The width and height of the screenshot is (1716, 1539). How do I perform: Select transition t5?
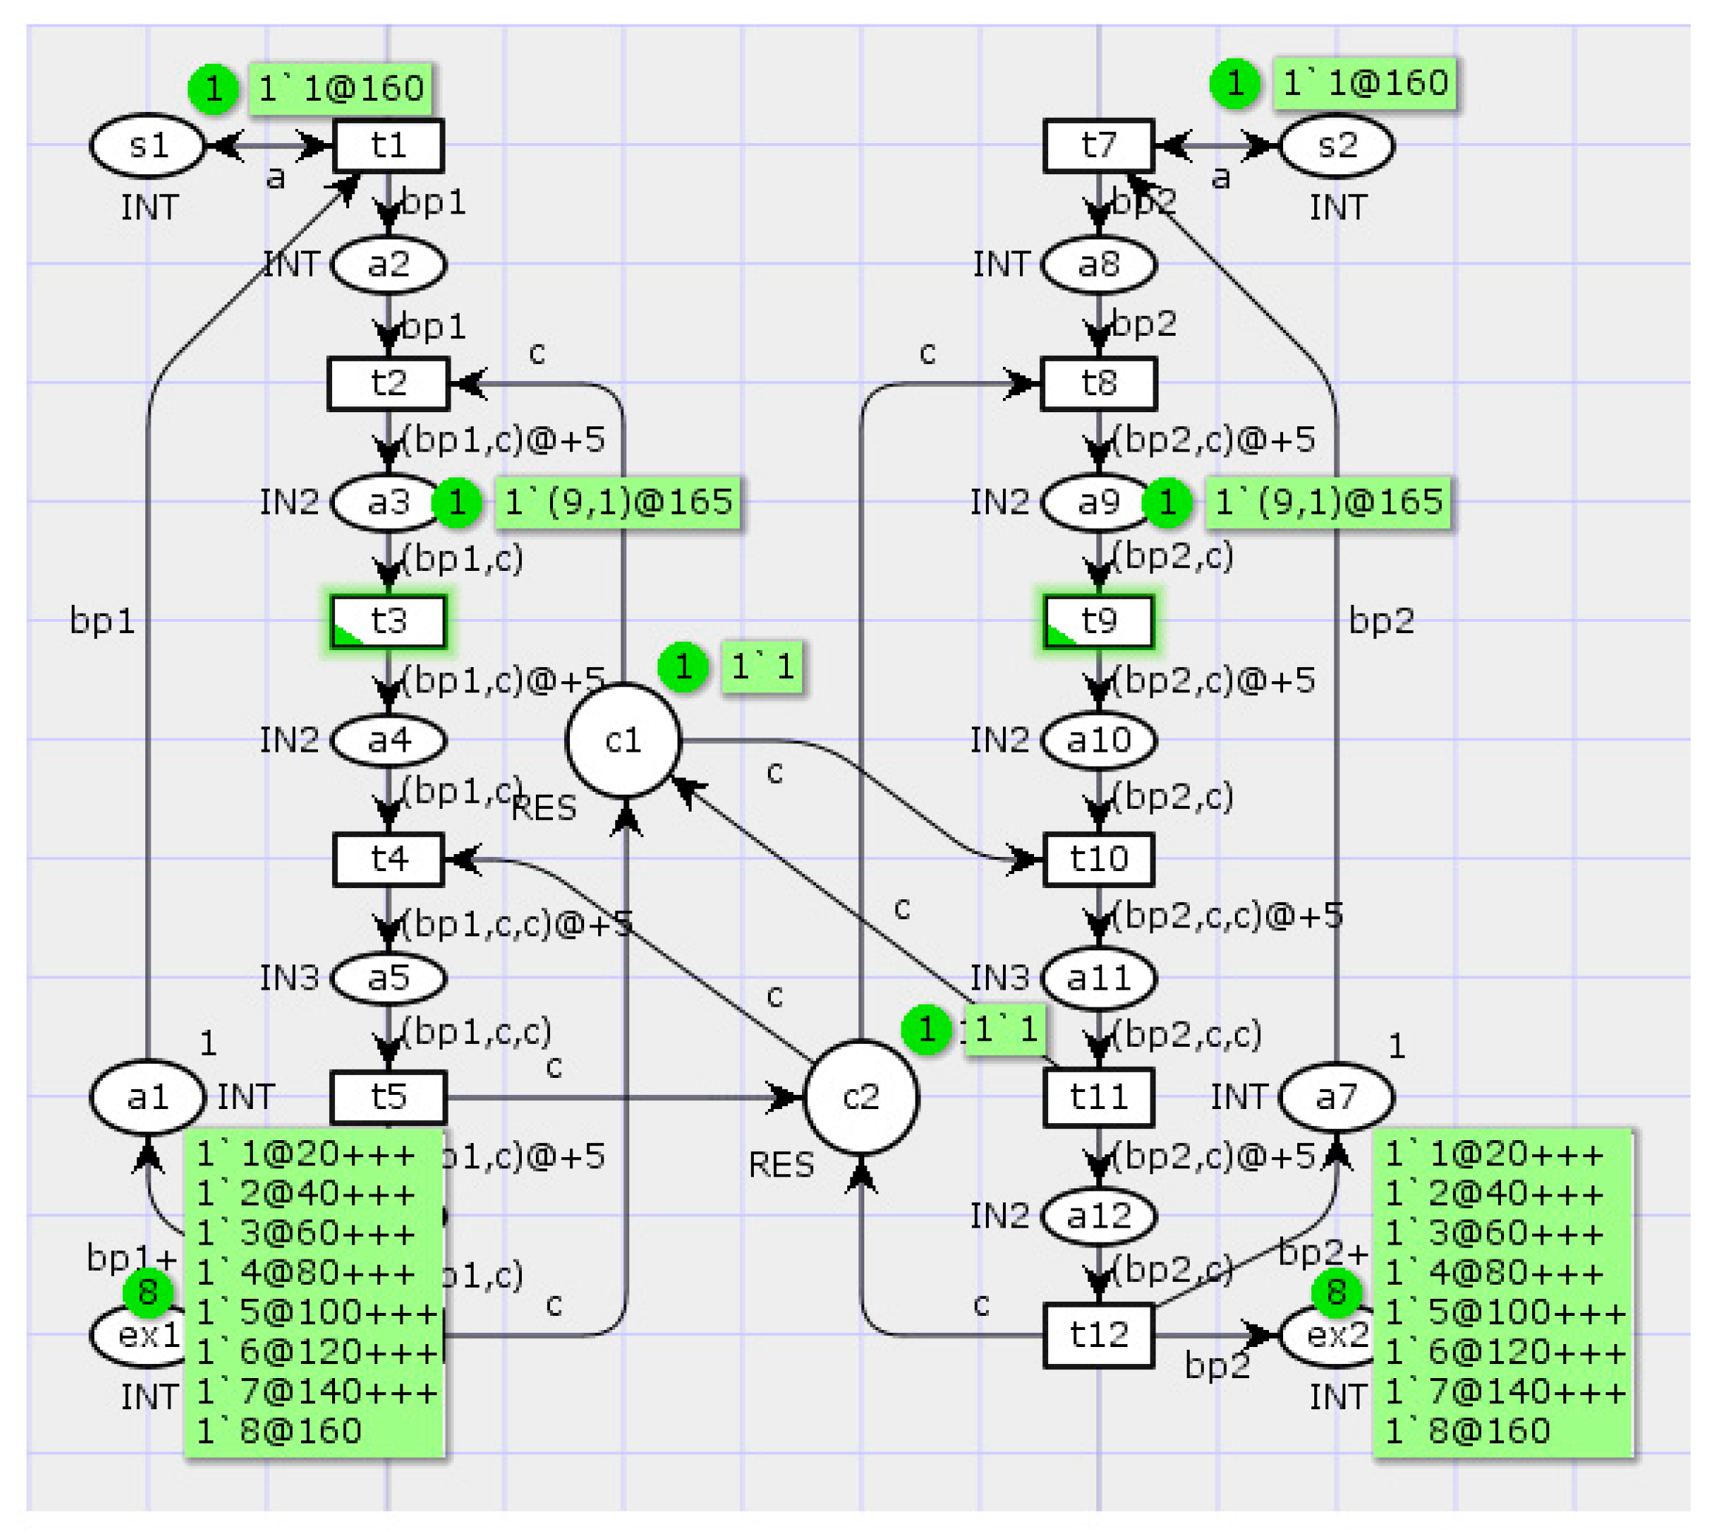[x=388, y=1098]
